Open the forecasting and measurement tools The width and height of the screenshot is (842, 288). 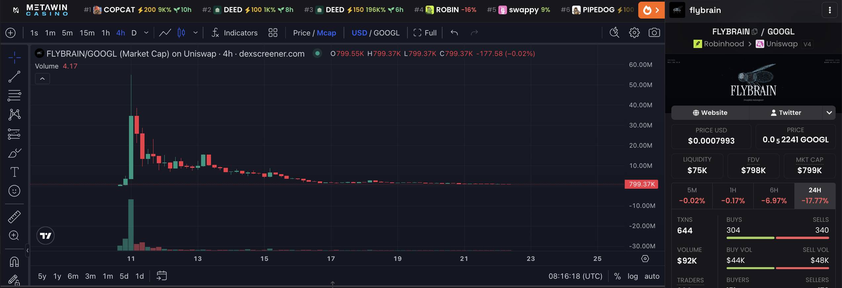[x=14, y=134]
